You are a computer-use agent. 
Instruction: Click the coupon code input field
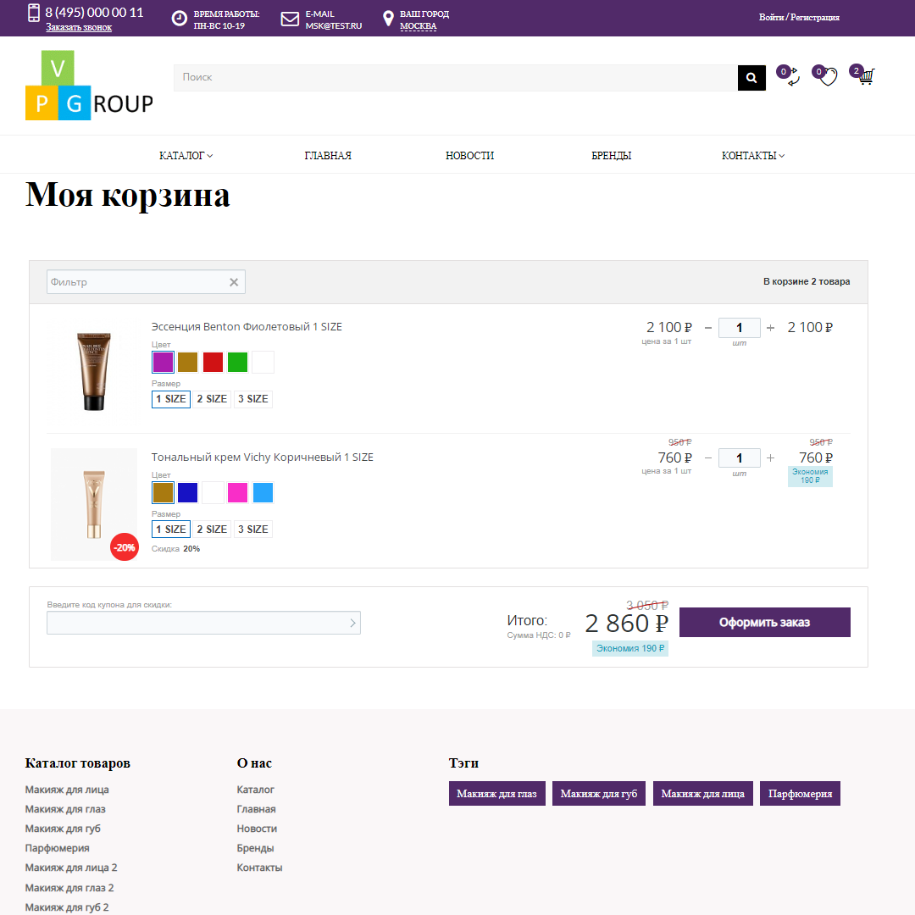pyautogui.click(x=197, y=624)
